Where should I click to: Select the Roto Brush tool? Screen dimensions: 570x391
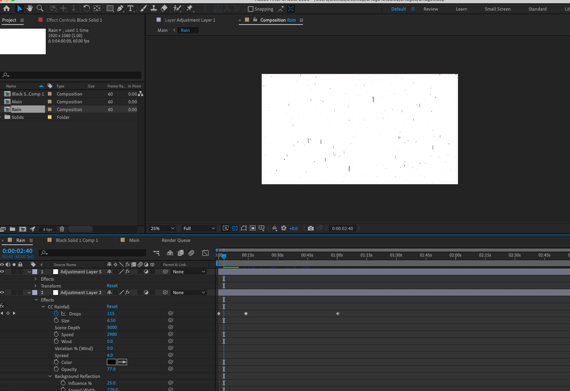tap(177, 8)
